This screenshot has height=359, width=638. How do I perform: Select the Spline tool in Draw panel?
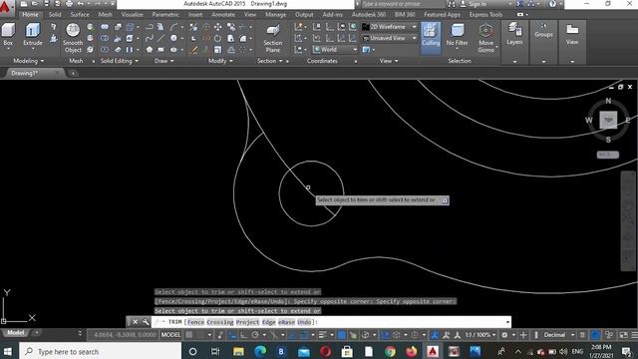[x=150, y=38]
